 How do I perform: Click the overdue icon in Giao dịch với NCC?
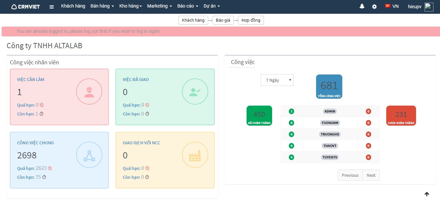[x=147, y=168]
